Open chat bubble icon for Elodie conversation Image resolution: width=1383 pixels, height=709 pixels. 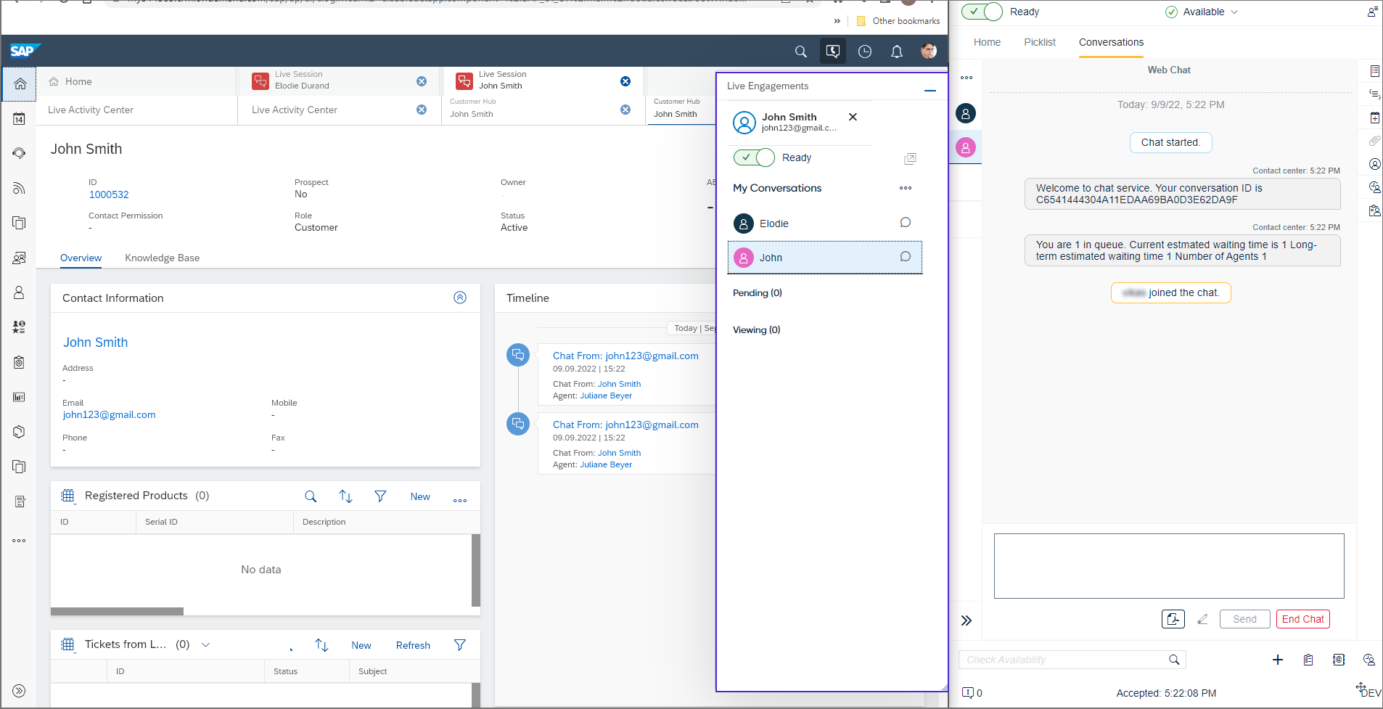point(905,223)
